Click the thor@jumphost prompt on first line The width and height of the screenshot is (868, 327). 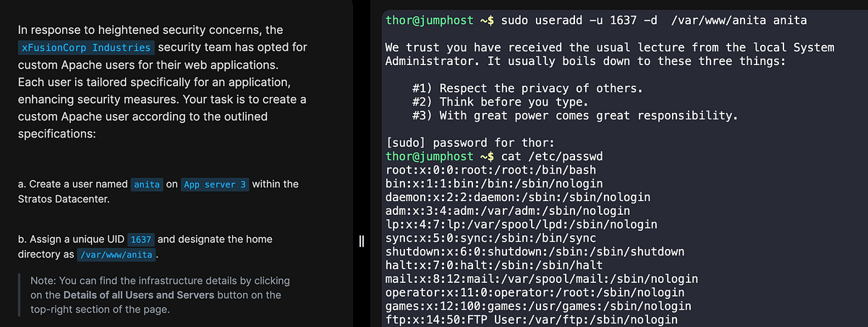(x=440, y=20)
